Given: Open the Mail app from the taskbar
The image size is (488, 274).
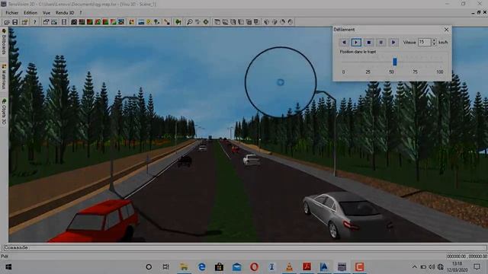Looking at the screenshot, I should coord(236,267).
